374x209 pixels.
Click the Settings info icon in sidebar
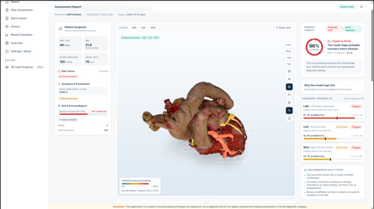[x=7, y=51]
